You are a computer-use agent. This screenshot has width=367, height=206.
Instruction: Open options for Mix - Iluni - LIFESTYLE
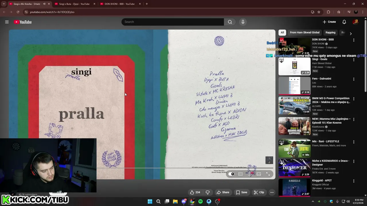[x=354, y=142]
